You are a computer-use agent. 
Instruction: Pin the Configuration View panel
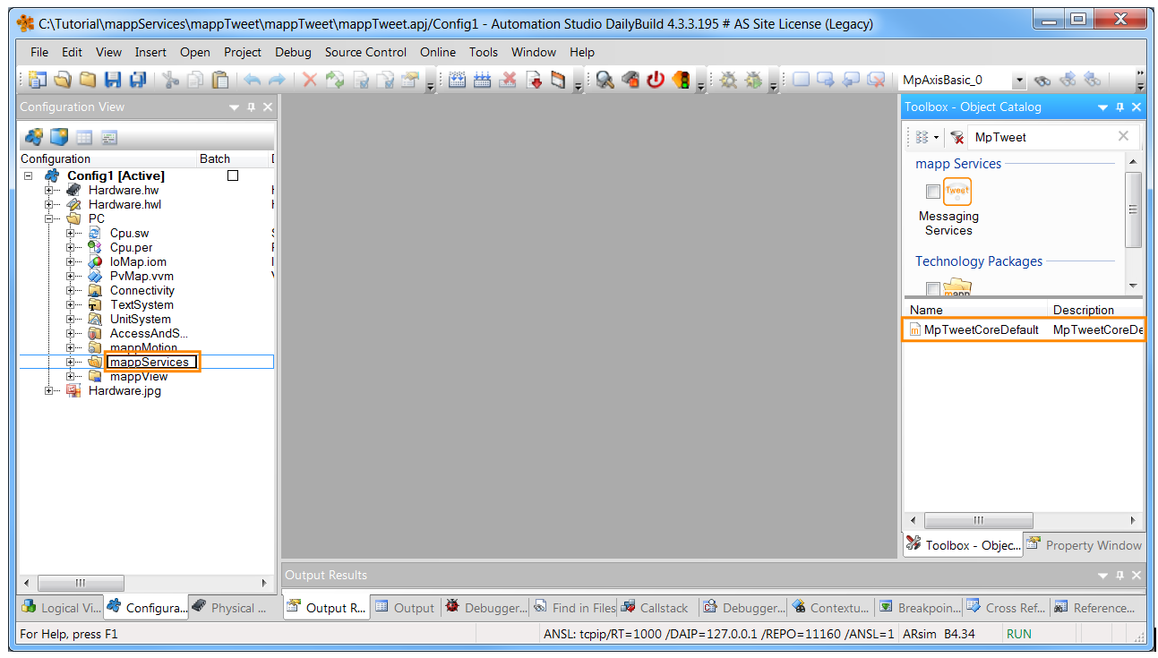click(x=252, y=107)
